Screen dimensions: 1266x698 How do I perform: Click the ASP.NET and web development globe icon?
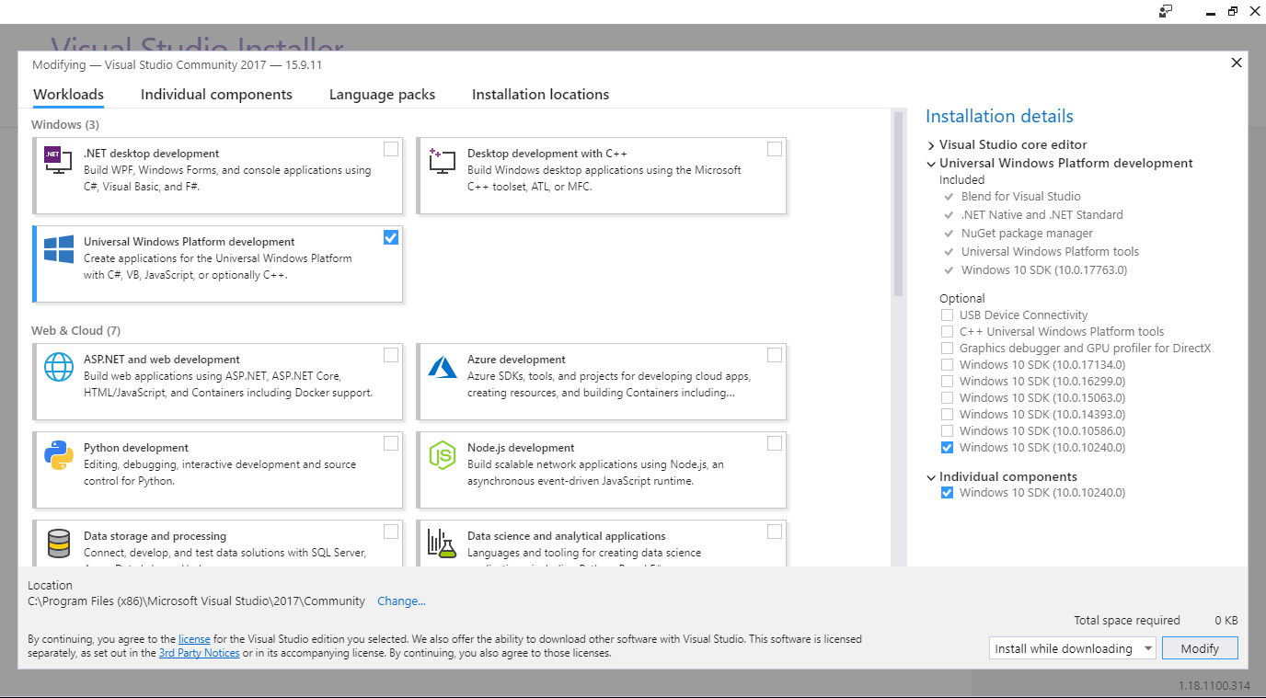pos(59,365)
